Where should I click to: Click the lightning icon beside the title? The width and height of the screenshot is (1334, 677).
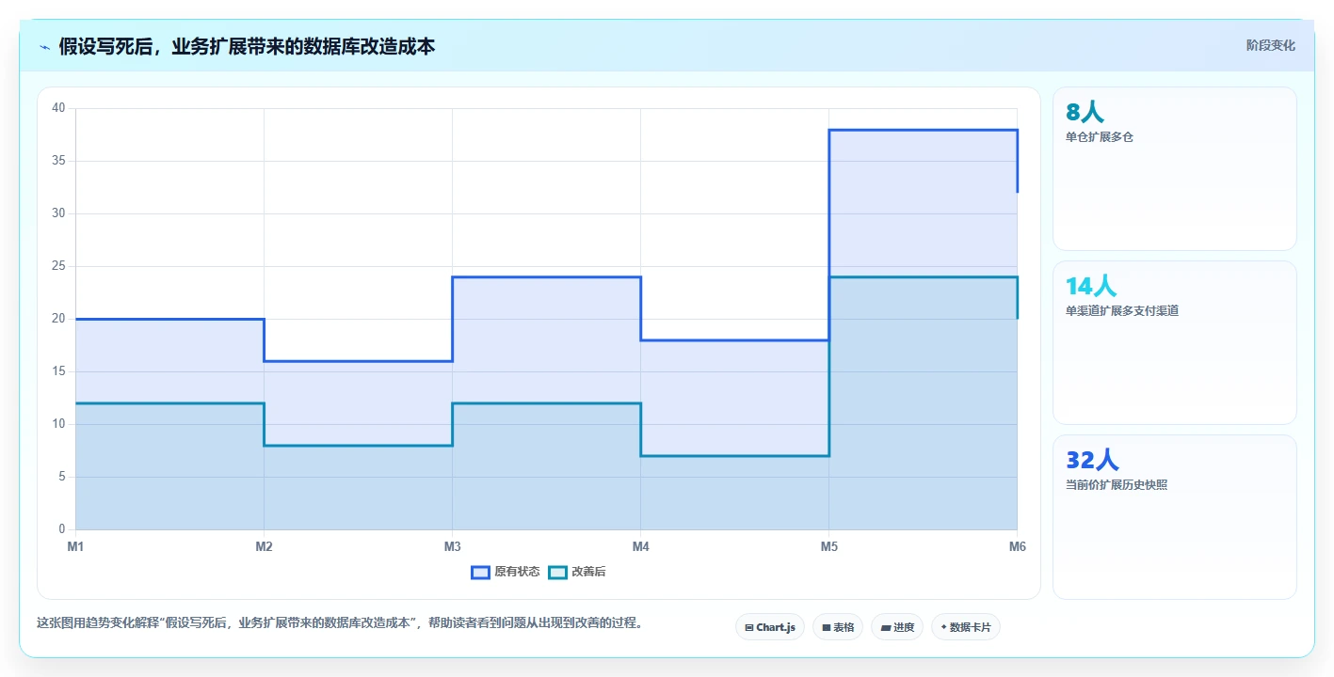coord(45,47)
